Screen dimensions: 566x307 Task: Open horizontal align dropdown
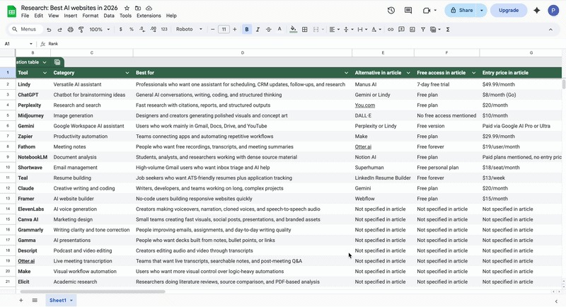click(335, 30)
